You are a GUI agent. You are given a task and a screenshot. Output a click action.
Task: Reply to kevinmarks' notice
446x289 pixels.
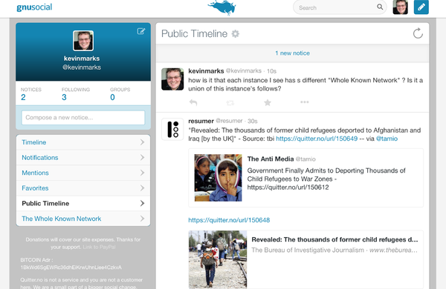[x=193, y=102]
